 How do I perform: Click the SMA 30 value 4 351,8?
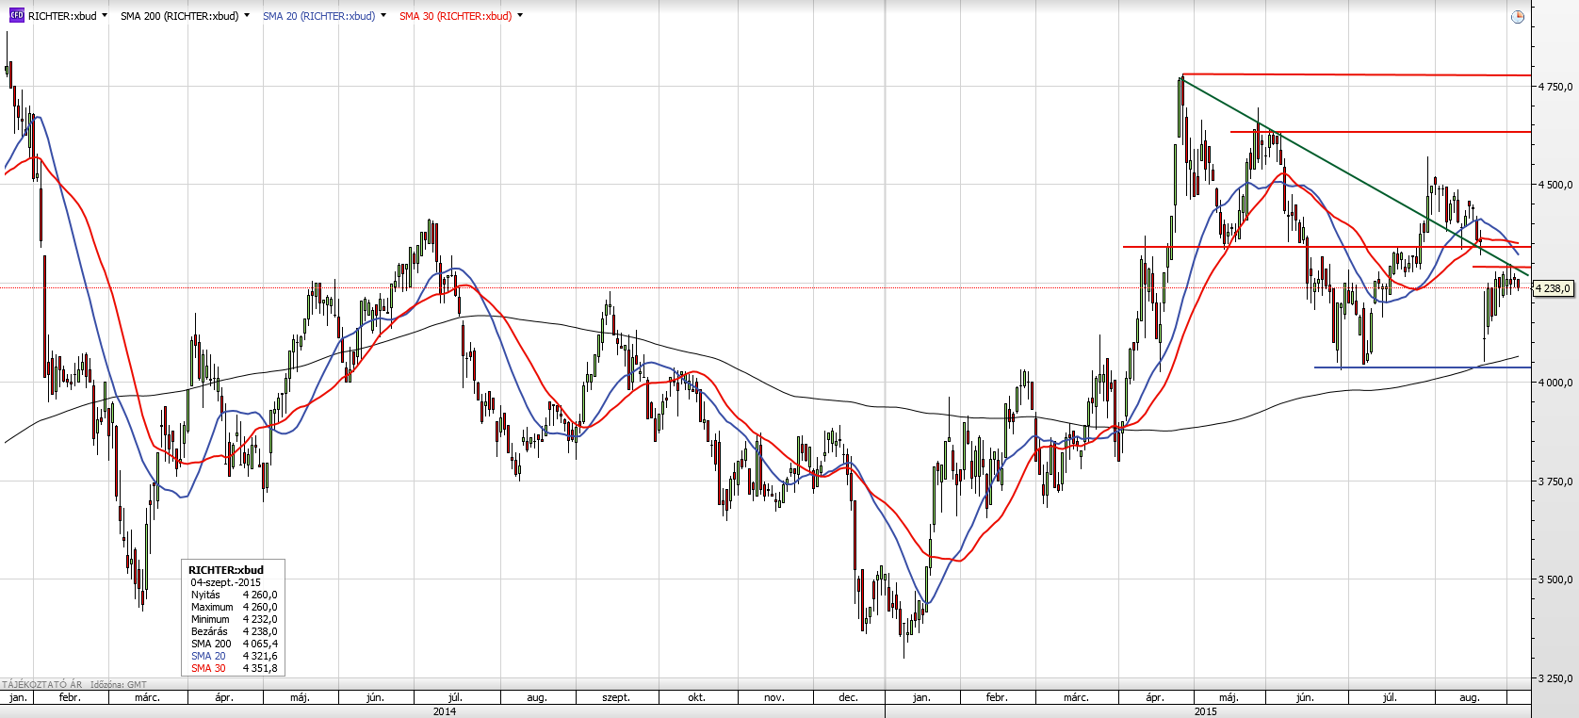(260, 668)
